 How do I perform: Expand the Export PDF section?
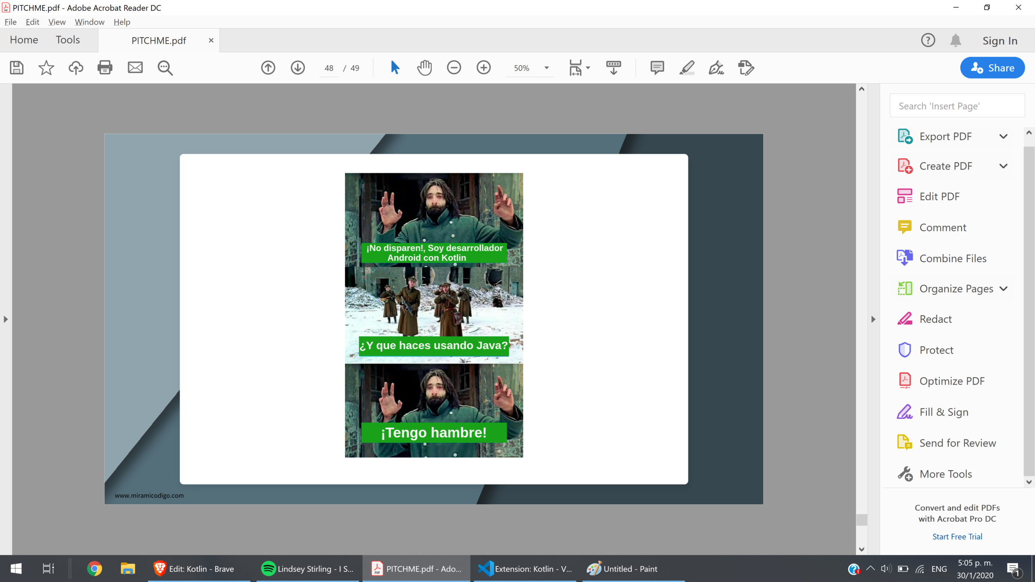point(1003,137)
